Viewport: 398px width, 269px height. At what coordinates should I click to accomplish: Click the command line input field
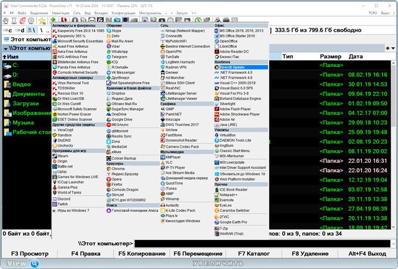click(x=262, y=244)
